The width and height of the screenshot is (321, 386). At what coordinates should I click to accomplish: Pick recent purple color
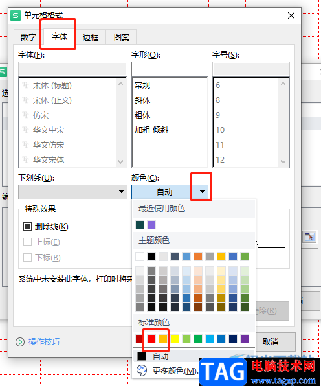click(151, 225)
